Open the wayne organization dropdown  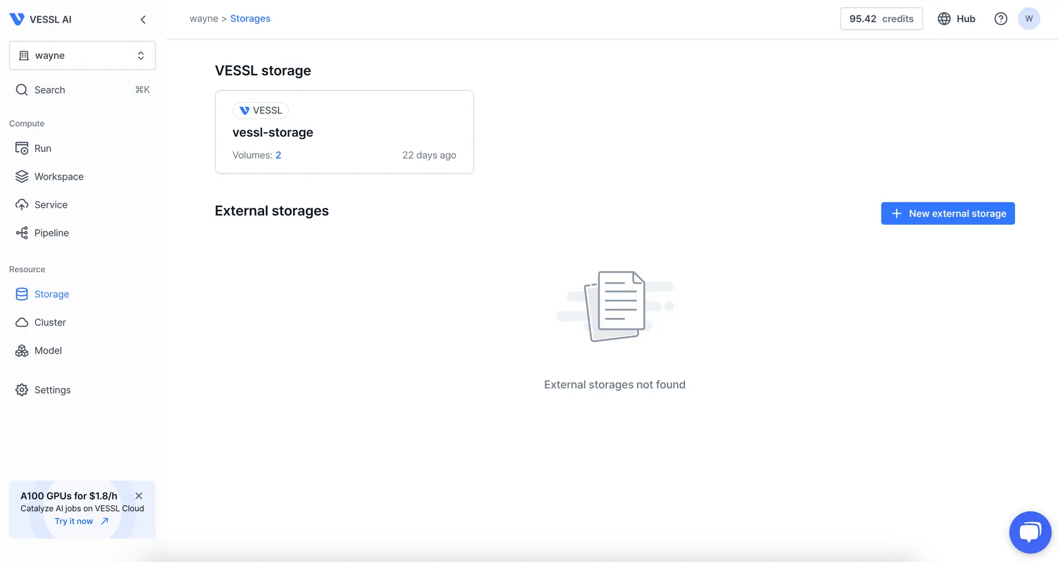tap(82, 55)
